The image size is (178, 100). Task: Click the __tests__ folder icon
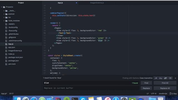[x=6, y=11]
